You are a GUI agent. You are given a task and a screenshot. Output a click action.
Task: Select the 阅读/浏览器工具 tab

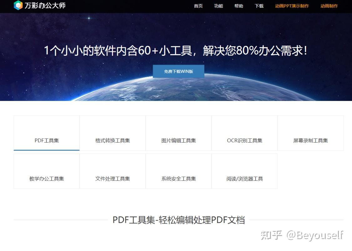[x=245, y=171]
